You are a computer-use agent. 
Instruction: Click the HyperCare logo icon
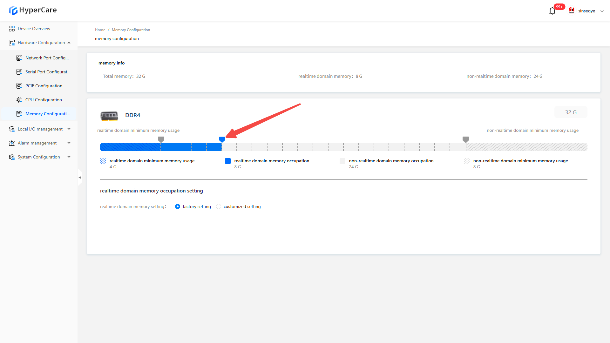13,10
